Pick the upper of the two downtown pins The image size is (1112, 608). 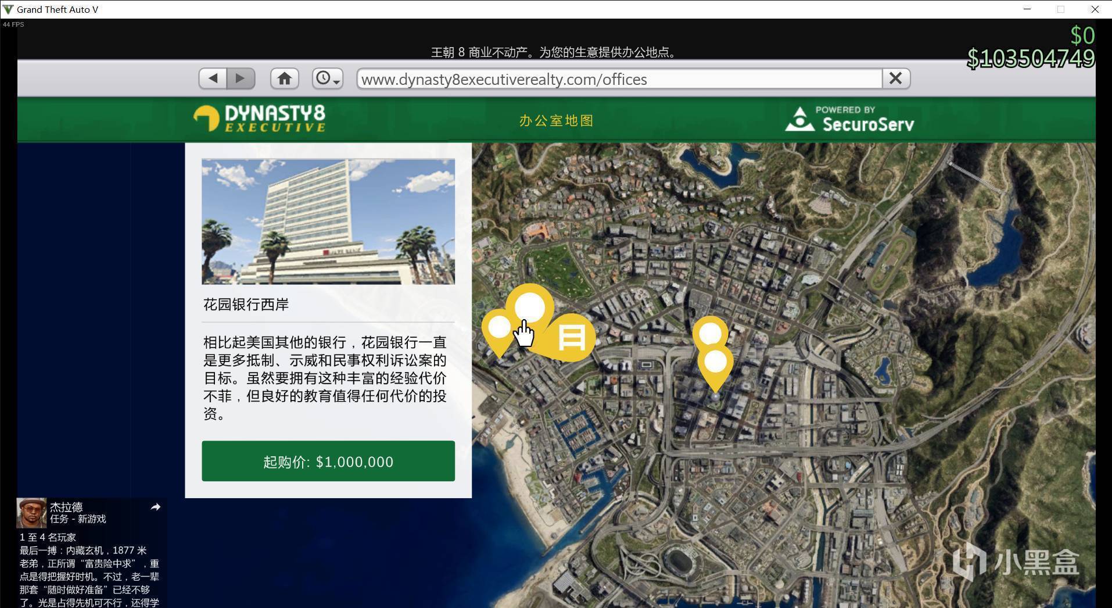point(710,334)
